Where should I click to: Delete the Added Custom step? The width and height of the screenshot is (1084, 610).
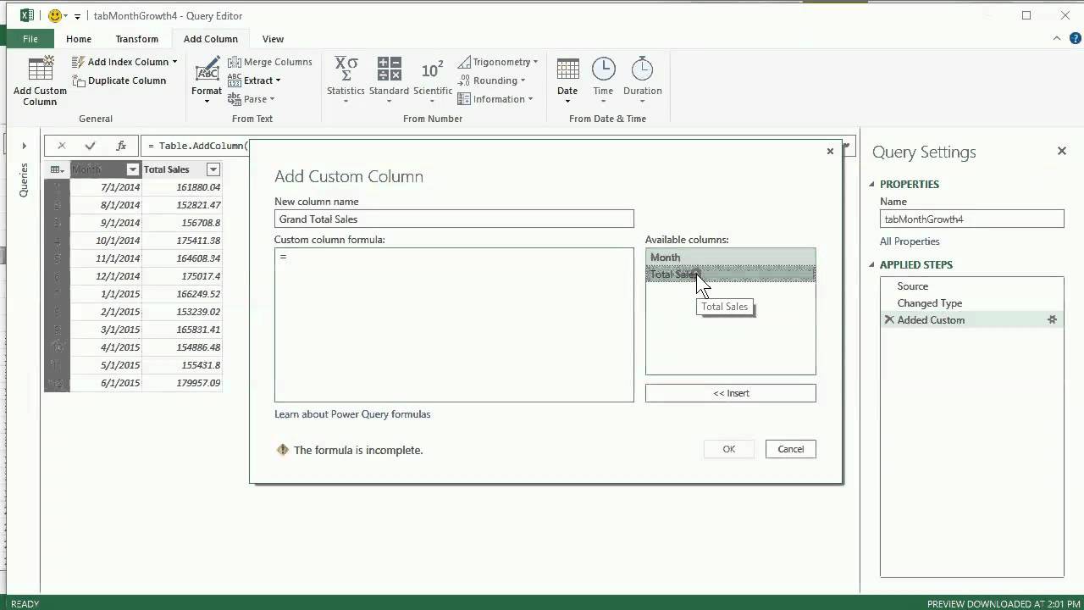889,319
